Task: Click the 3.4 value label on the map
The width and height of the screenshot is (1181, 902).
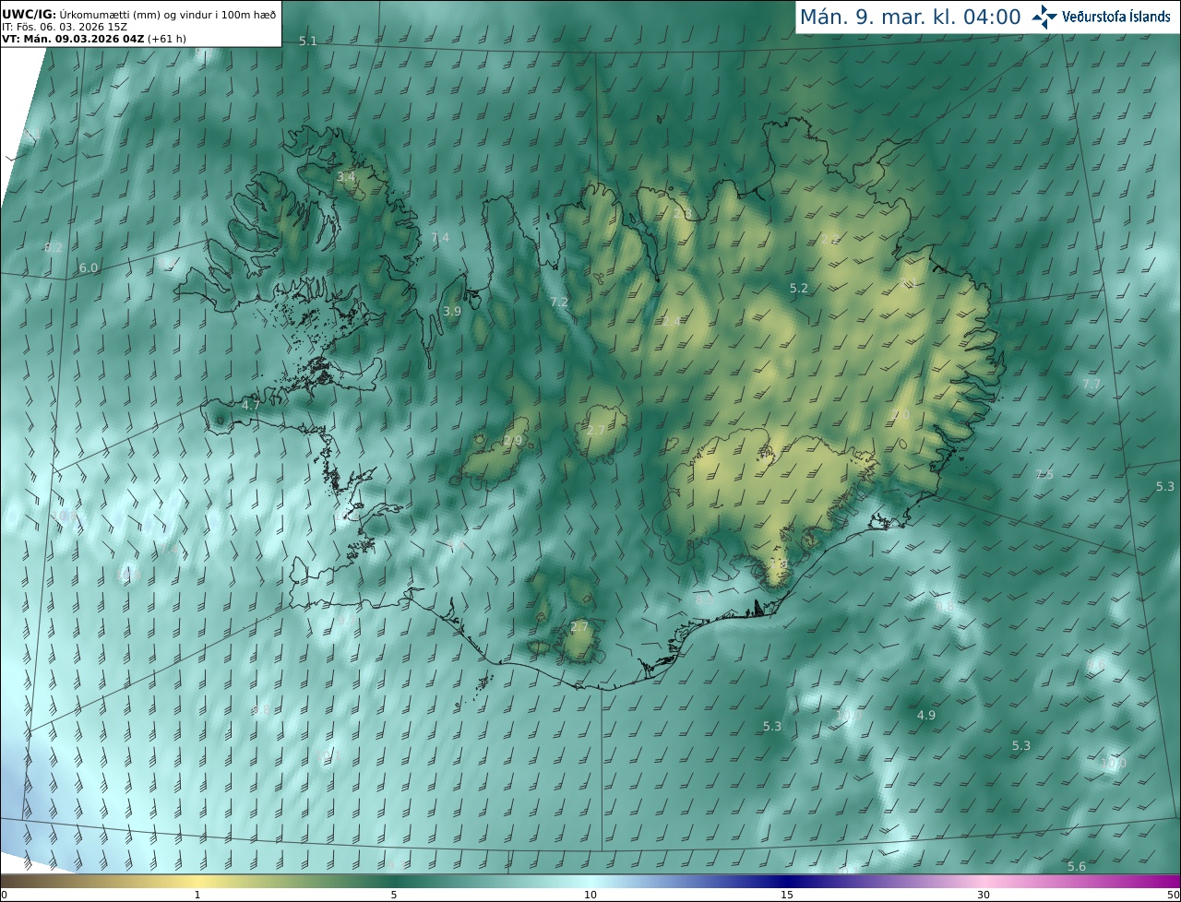Action: (x=345, y=176)
